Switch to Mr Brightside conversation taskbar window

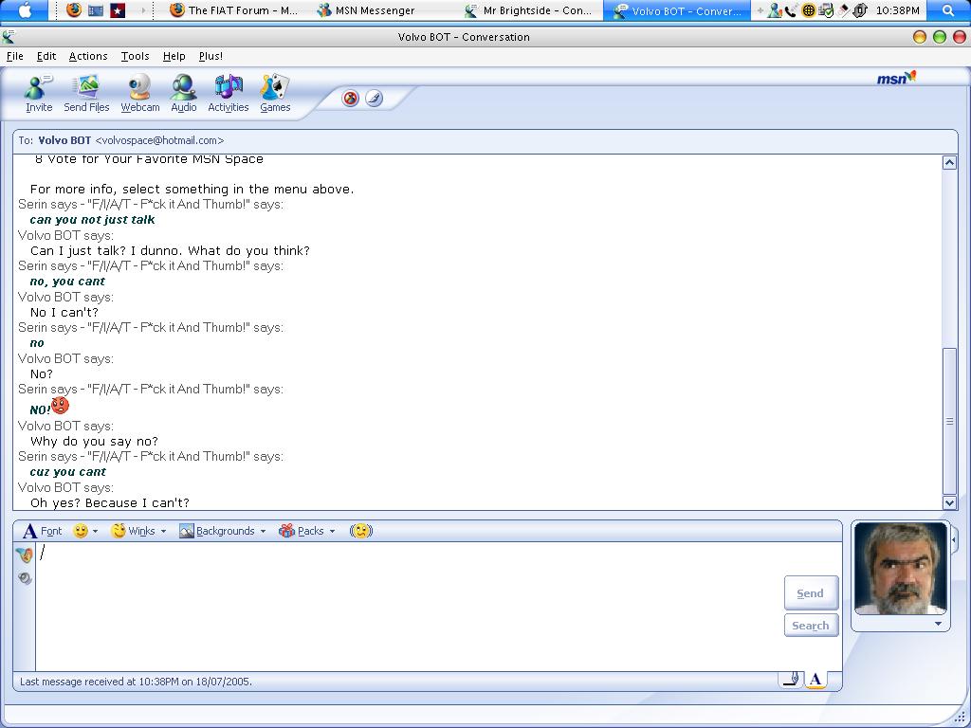click(529, 9)
